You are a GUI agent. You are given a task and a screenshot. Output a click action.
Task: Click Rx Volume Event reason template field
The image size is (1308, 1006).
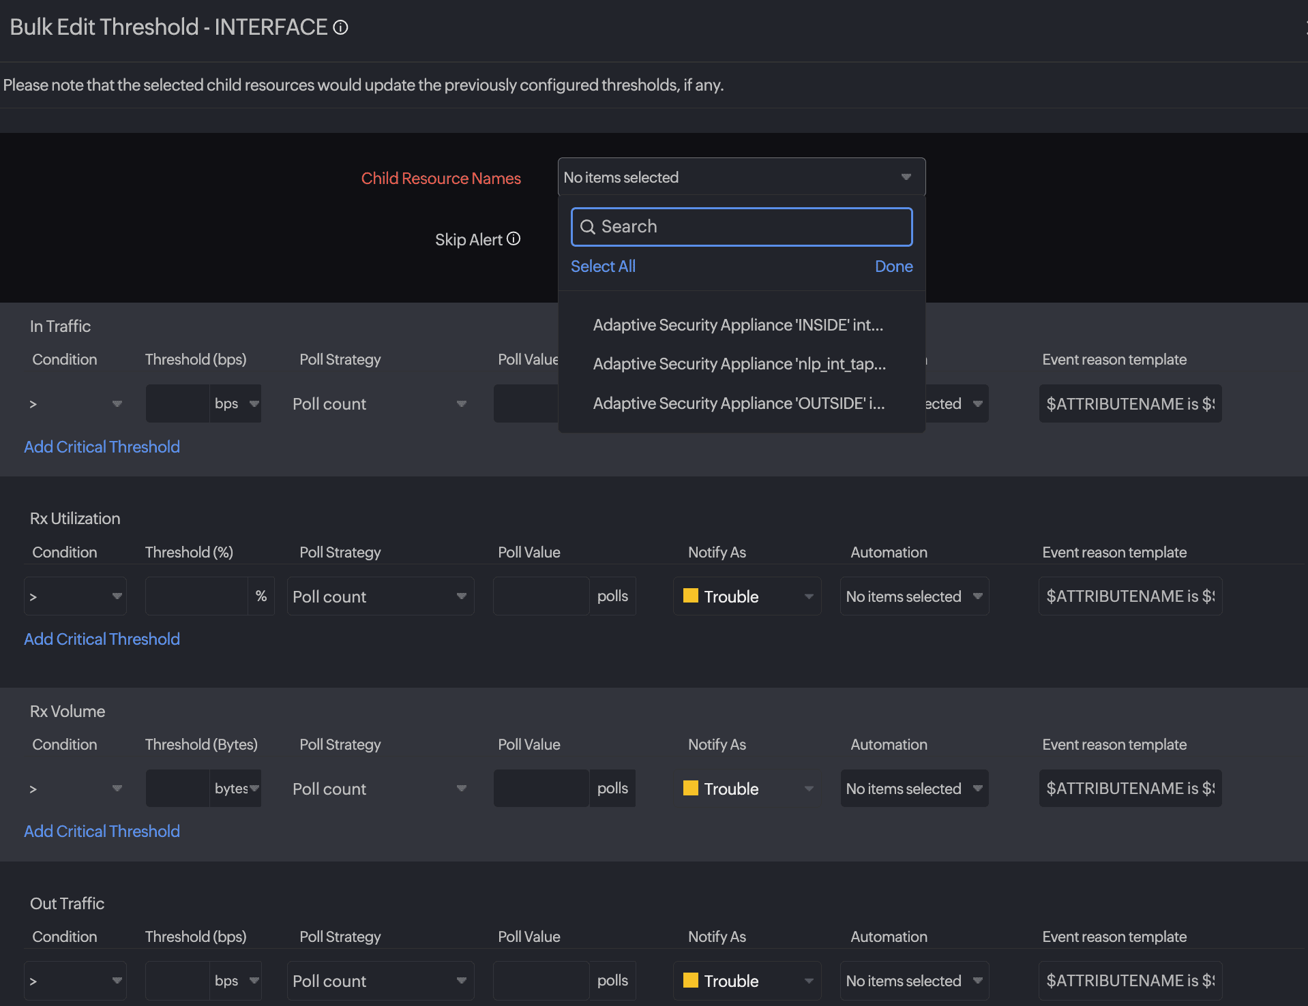click(x=1130, y=789)
